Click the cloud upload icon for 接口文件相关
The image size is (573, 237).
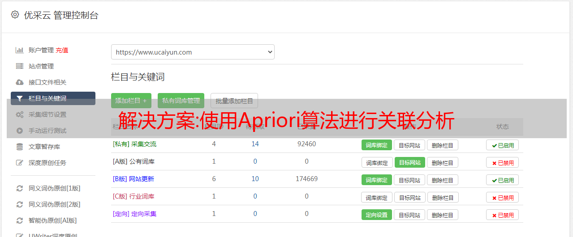[19, 82]
